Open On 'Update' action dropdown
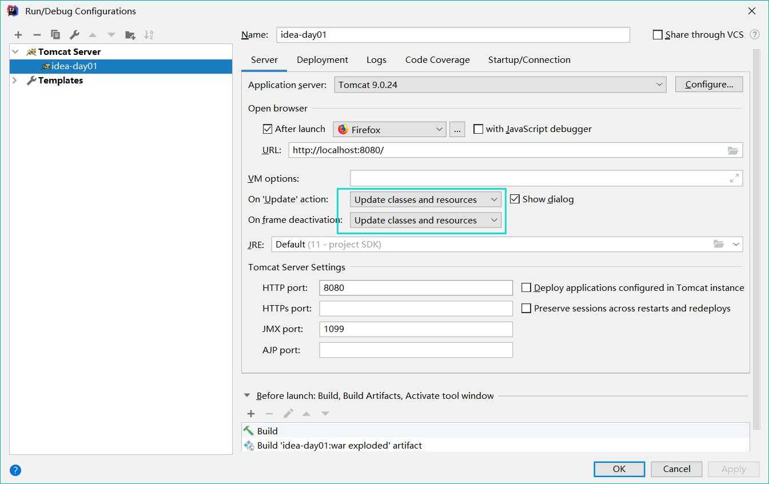769x484 pixels. (x=426, y=199)
